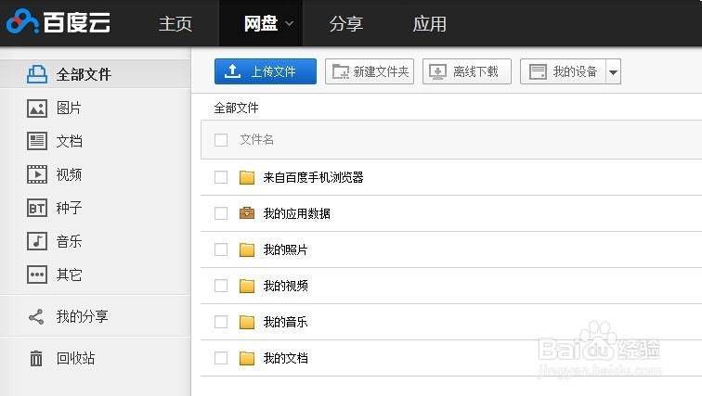
Task: Click folder icon of 我的照片
Action: point(247,249)
